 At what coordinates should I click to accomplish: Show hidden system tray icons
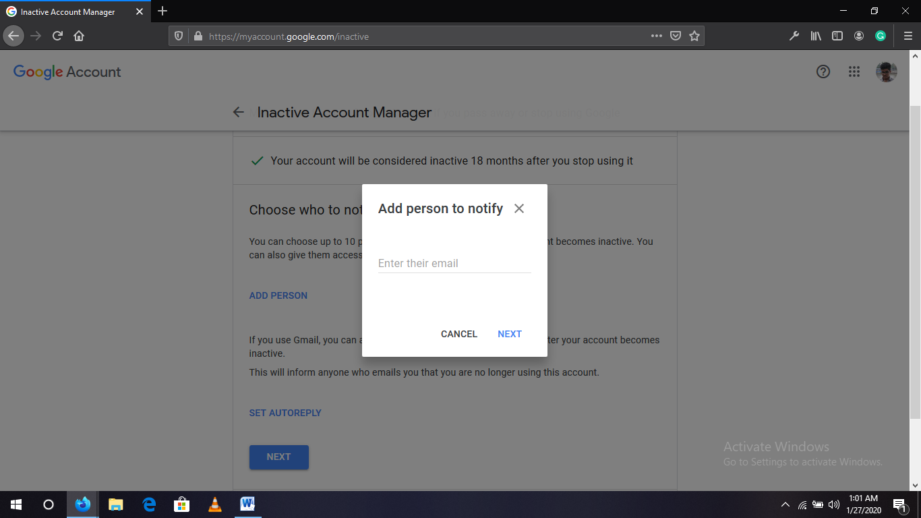pos(785,505)
